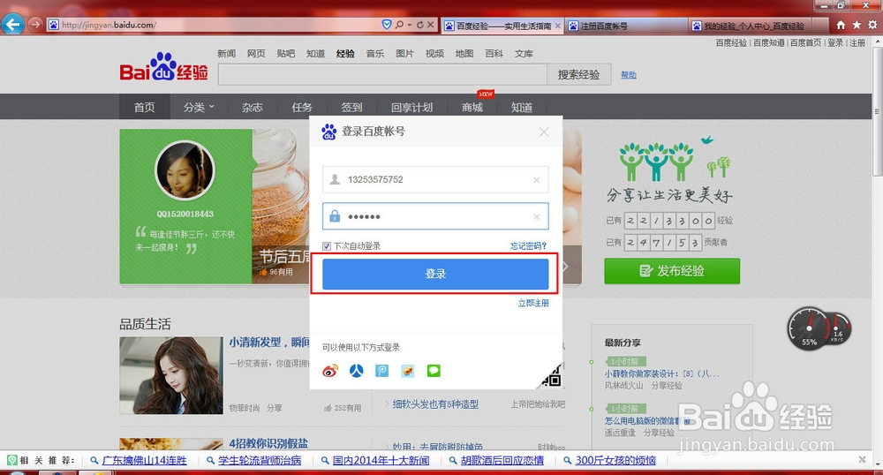This screenshot has height=475, width=883.
Task: Open the 细软头发也有5种造型 article link
Action: tap(435, 404)
